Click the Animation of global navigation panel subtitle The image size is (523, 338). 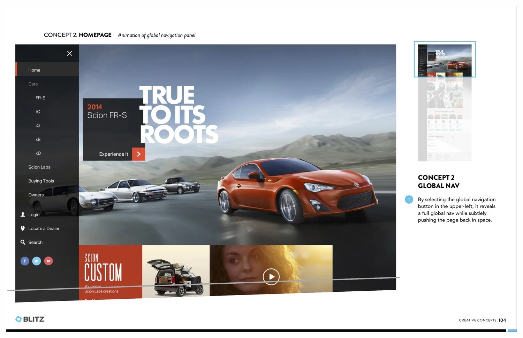[157, 35]
